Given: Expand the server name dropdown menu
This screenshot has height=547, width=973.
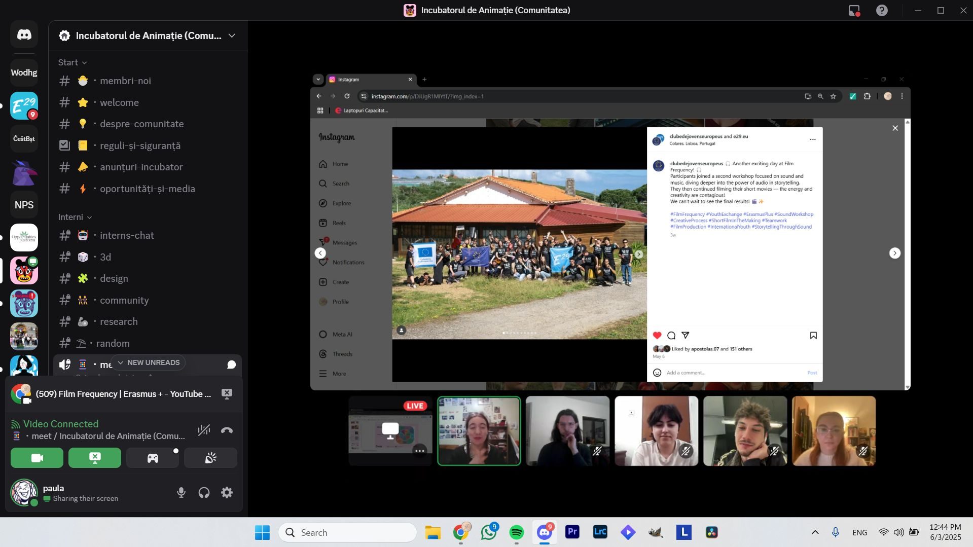Looking at the screenshot, I should tap(232, 35).
